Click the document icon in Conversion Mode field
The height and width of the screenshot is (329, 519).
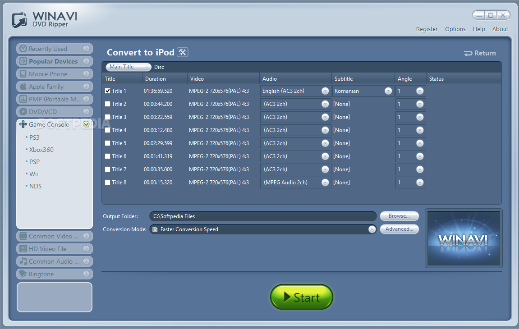pyautogui.click(x=155, y=229)
